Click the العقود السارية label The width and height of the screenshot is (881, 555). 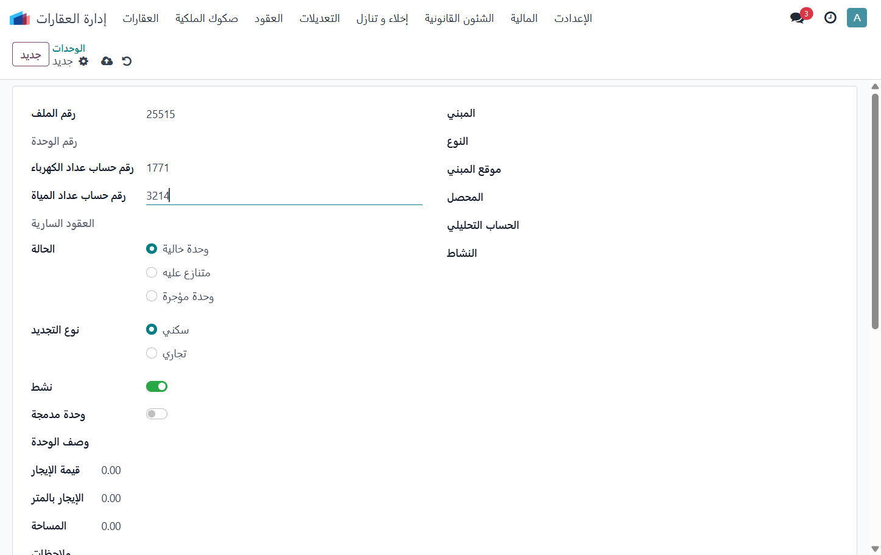click(x=63, y=223)
